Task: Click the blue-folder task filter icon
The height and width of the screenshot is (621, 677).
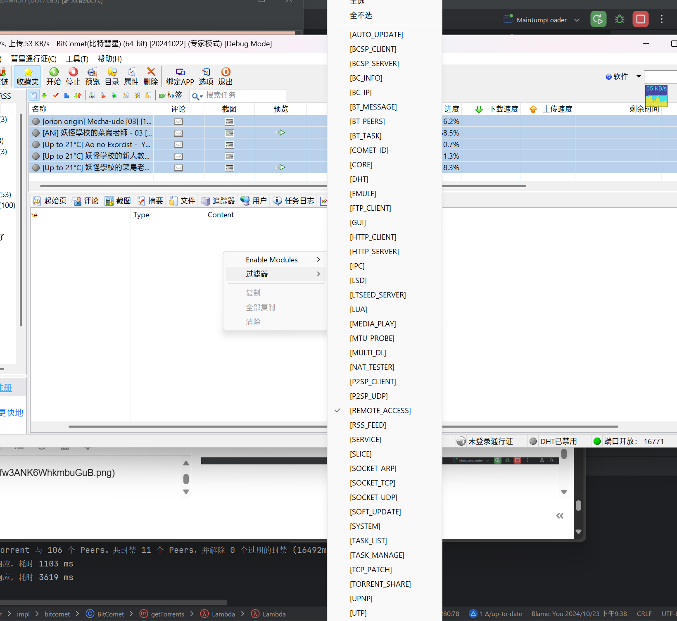Action: pos(67,95)
